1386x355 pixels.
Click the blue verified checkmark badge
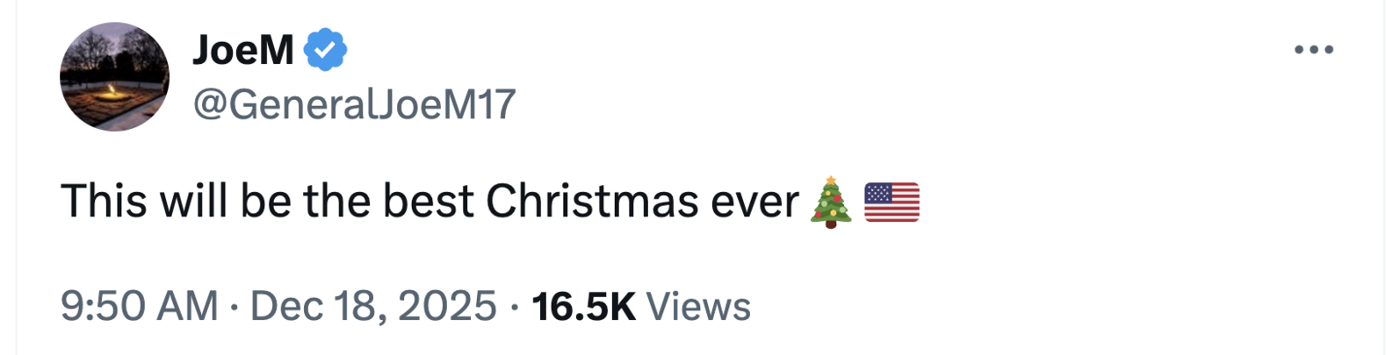point(325,49)
